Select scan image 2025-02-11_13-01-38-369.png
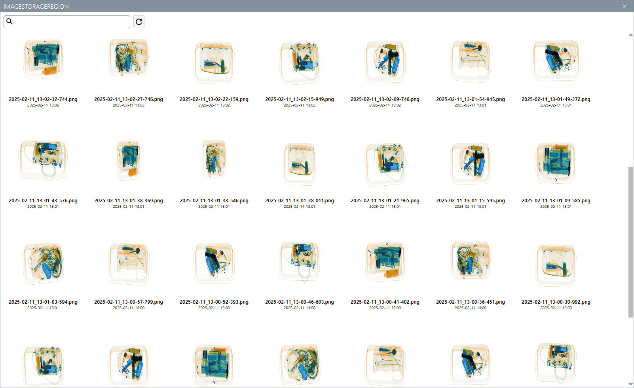 (x=129, y=160)
